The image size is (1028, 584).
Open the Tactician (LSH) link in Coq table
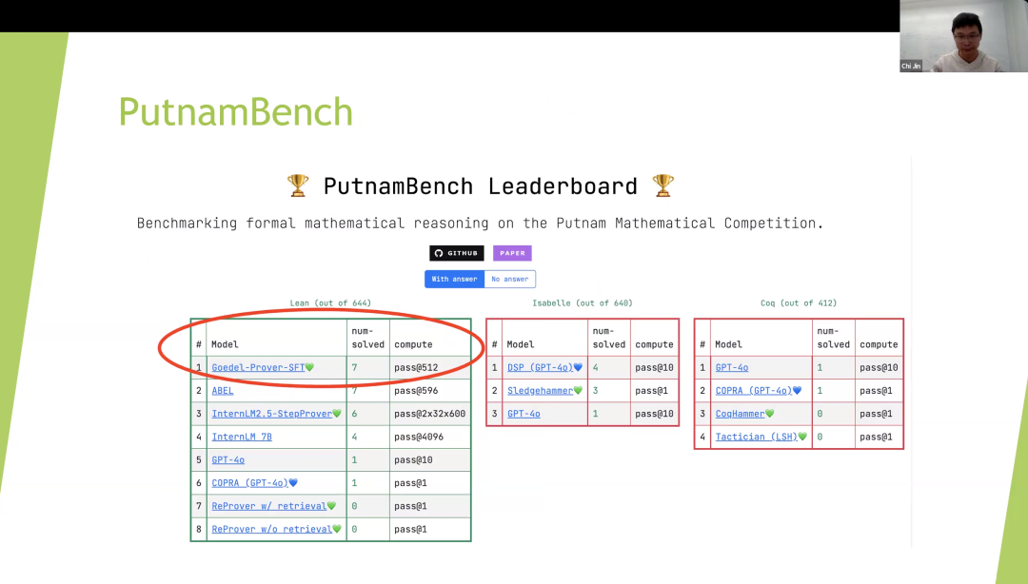(755, 437)
